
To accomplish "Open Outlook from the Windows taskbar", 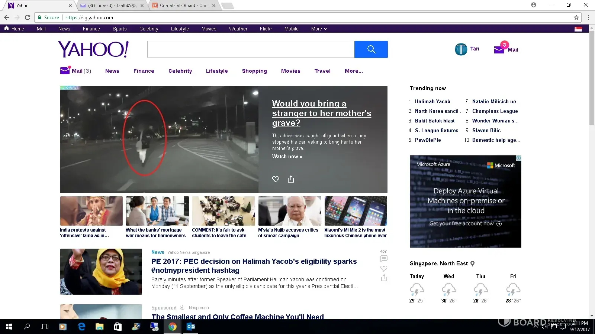I will [190, 327].
